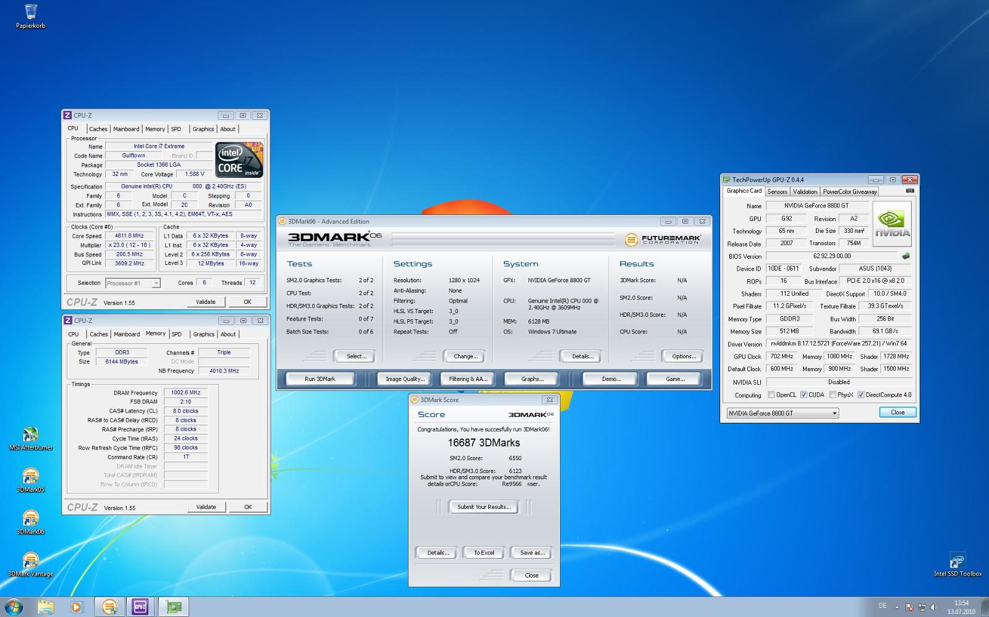Click the GPU Clock 702 MHz value
Screen dimensions: 989x617
tap(782, 356)
